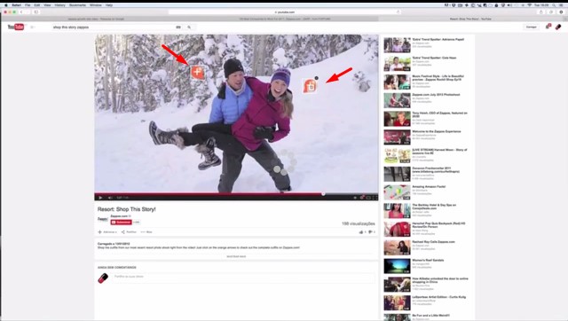Switch to the first Safari tab
This screenshot has height=321, width=568.
pyautogui.click(x=96, y=19)
